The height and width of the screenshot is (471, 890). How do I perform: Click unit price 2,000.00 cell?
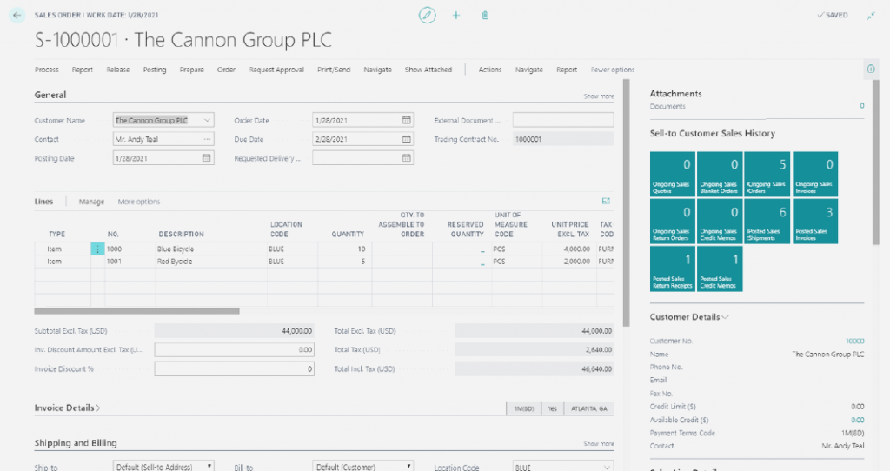[x=569, y=262]
